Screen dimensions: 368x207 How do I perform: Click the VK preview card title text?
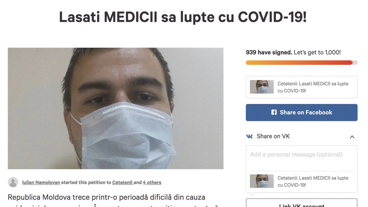point(313,181)
